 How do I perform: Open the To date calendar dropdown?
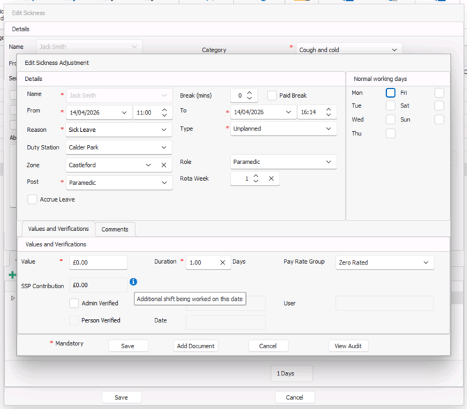click(289, 112)
